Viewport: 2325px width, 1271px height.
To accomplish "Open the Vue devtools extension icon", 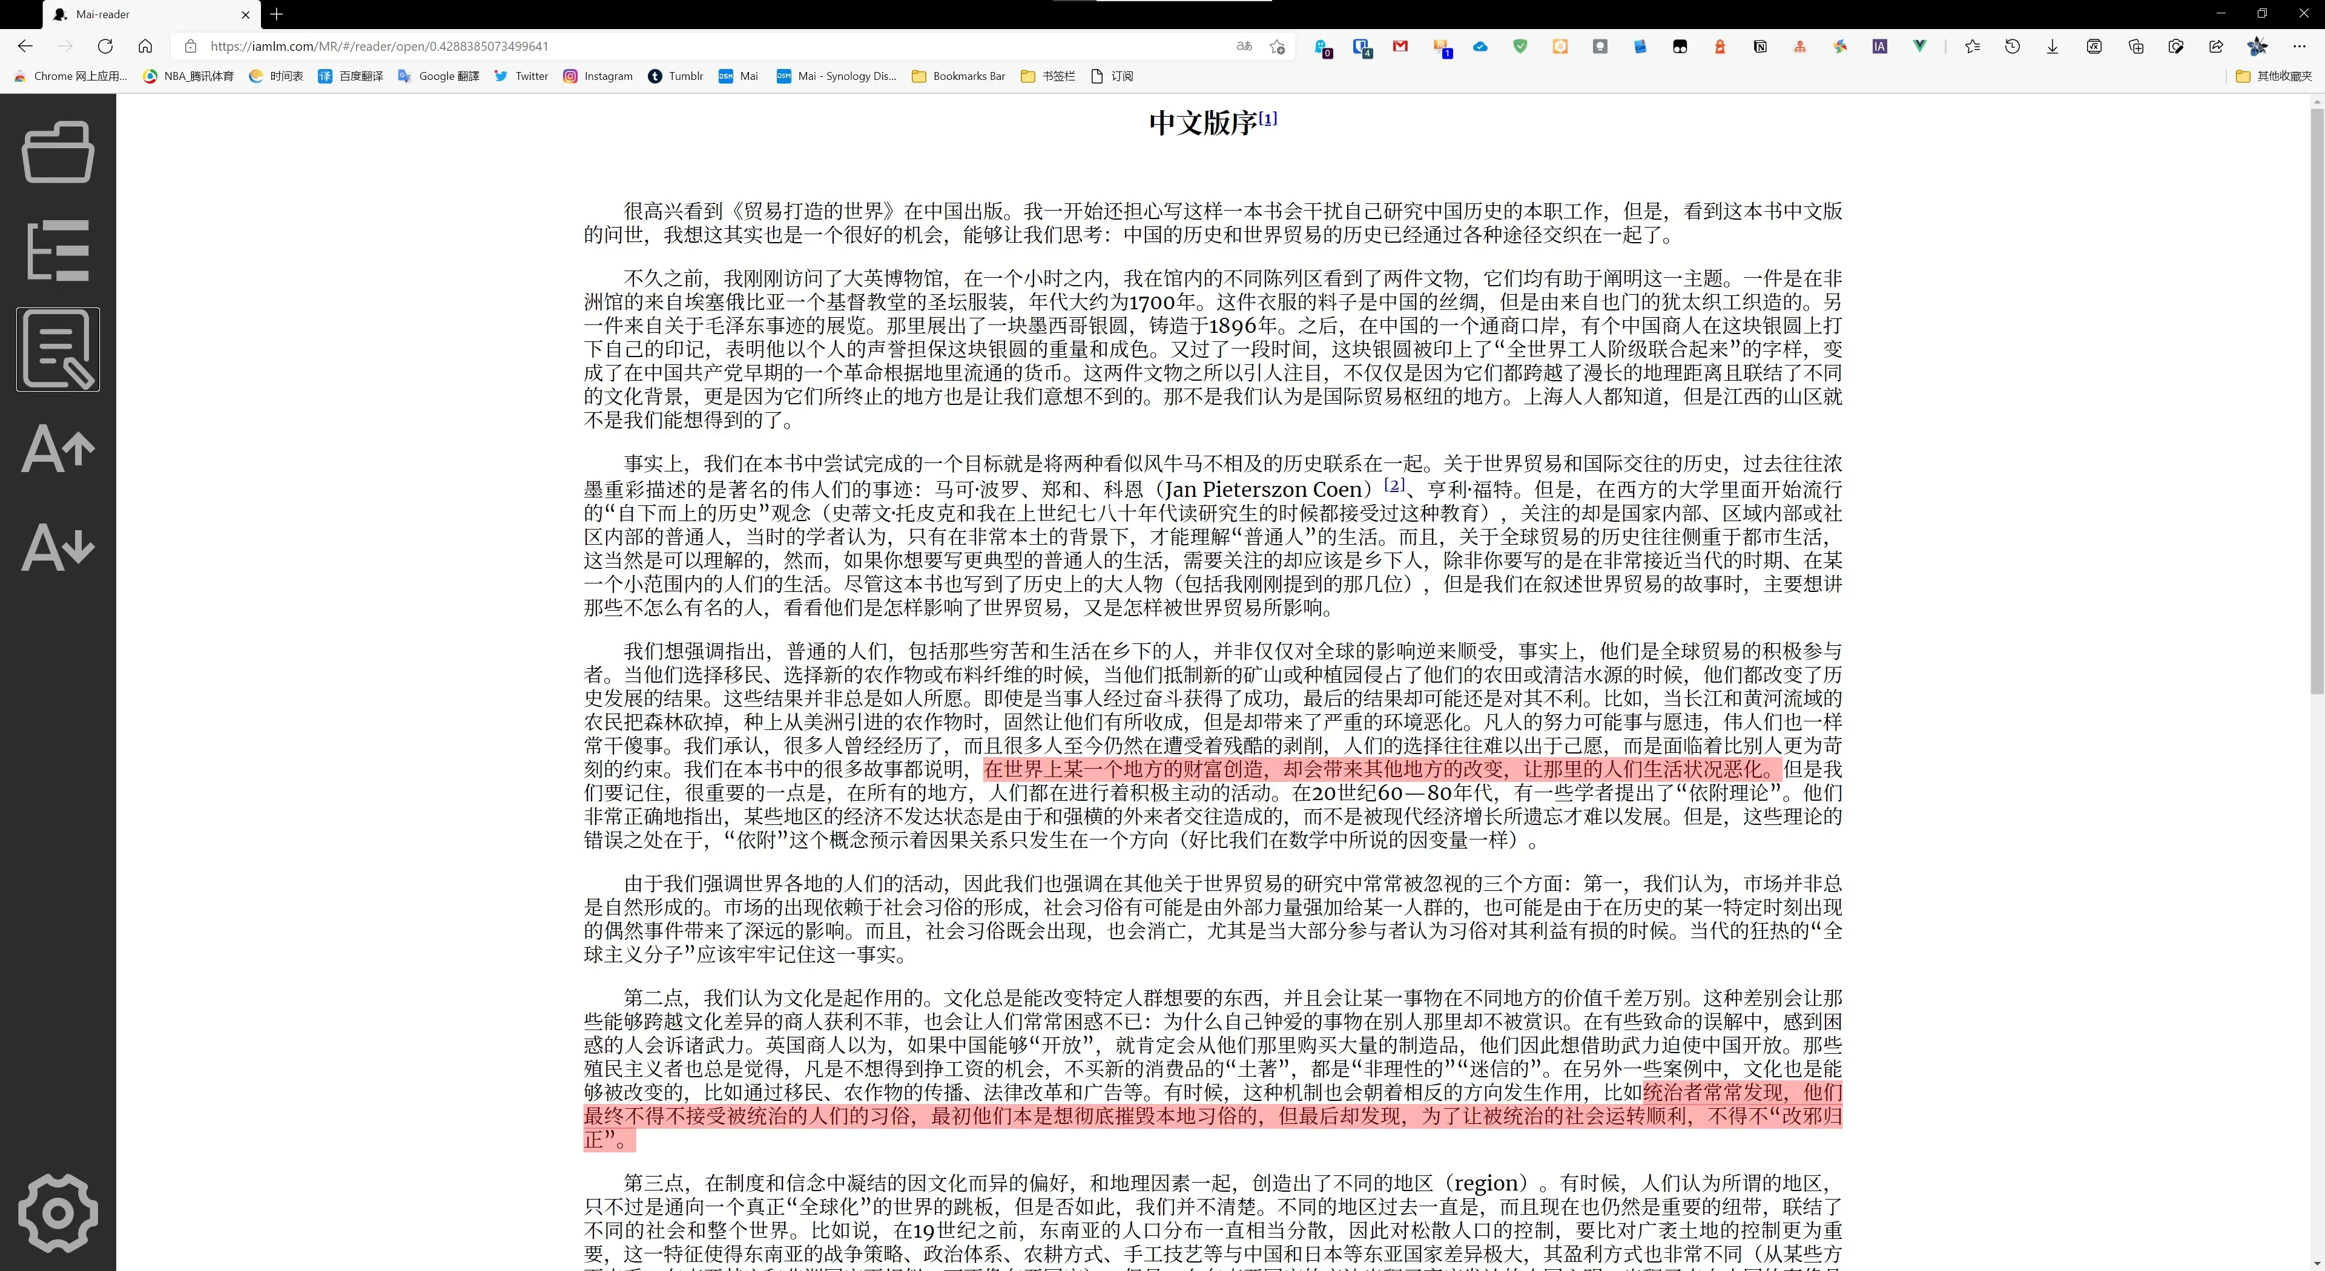I will 1920,46.
